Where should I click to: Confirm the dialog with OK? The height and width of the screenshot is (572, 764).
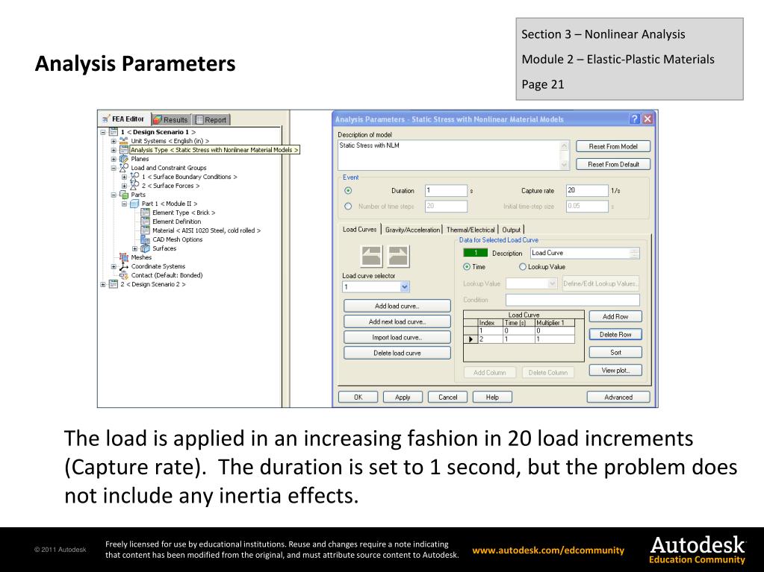[x=358, y=397]
